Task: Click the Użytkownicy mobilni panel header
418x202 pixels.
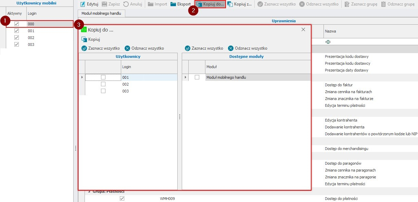Action: 37,3
